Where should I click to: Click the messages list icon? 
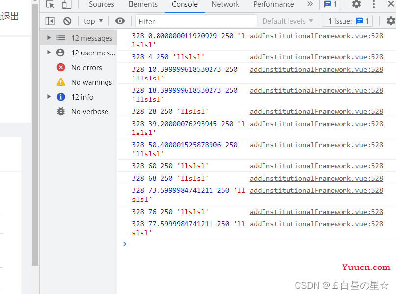[x=61, y=38]
